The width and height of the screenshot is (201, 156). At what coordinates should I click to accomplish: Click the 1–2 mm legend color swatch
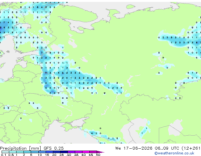point(20,152)
